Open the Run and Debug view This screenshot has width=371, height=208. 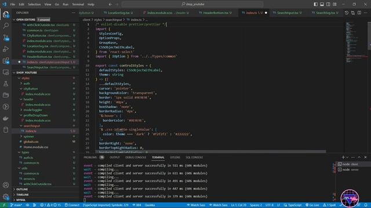pos(6,49)
